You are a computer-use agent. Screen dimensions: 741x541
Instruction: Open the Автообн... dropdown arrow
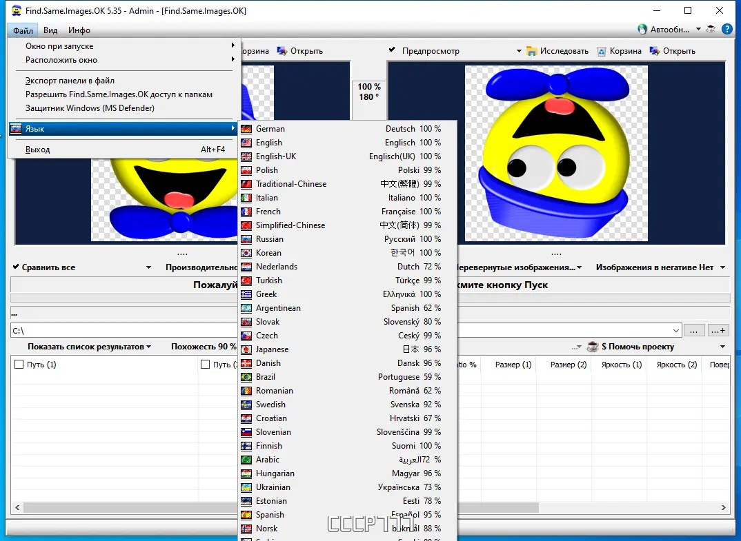click(698, 29)
